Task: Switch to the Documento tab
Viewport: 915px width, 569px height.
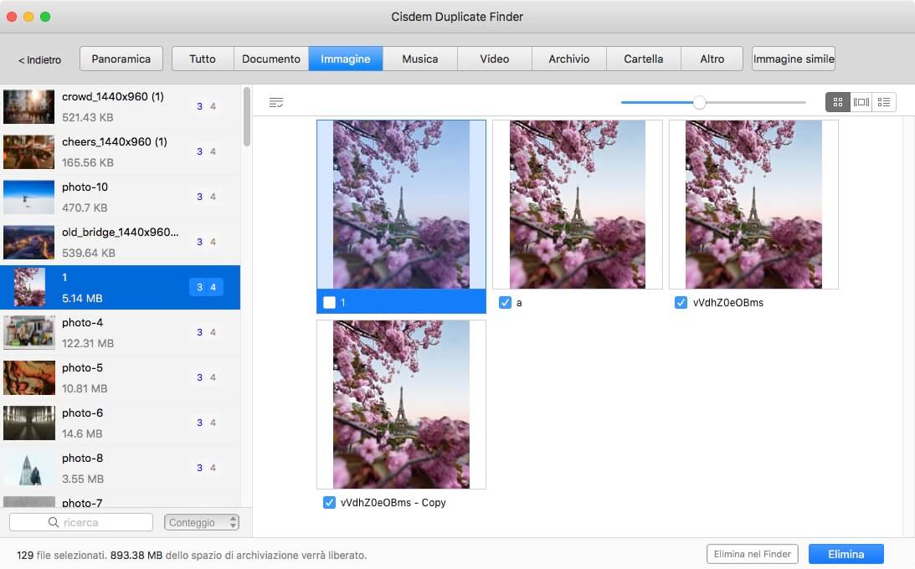Action: (270, 59)
